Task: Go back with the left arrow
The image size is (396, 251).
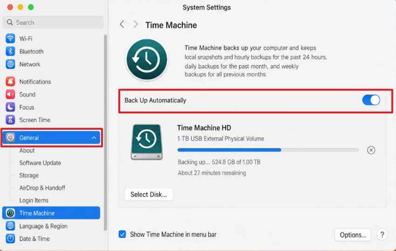Action: [122, 25]
